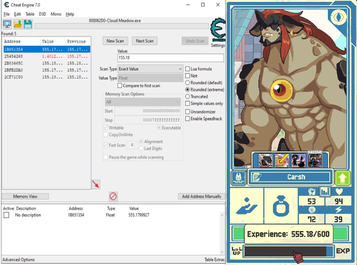Click the open folder toolbar icon
Screen dimensions: 357x265
coord(18,24)
